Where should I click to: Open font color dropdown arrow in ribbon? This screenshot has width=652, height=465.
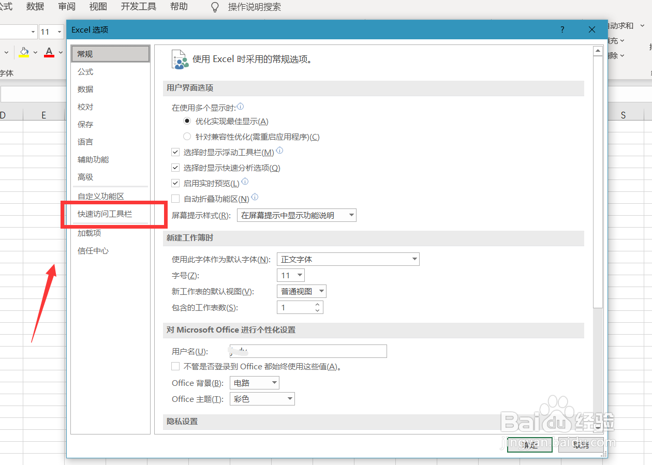61,52
